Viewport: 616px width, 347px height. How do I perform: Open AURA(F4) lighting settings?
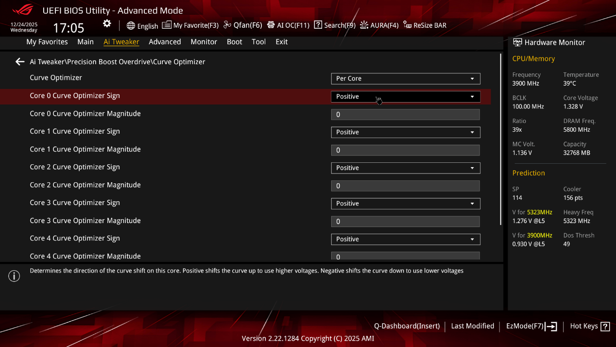379,25
